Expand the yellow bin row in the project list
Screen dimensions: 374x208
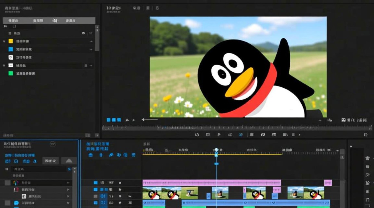(4, 41)
